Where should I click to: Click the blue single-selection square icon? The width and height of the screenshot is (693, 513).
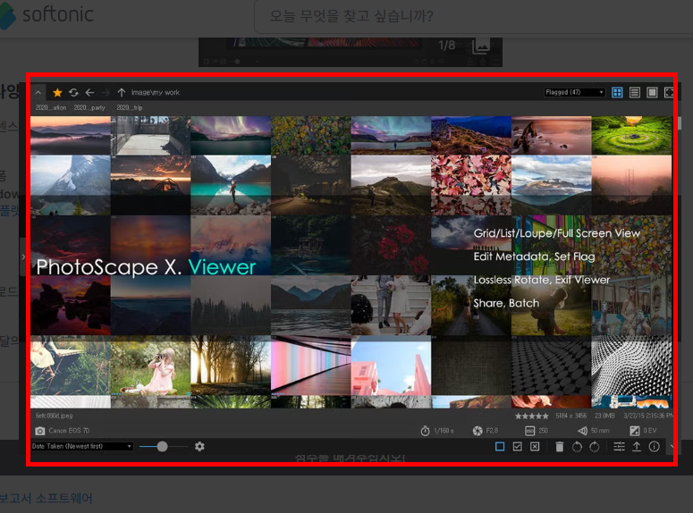tap(500, 446)
